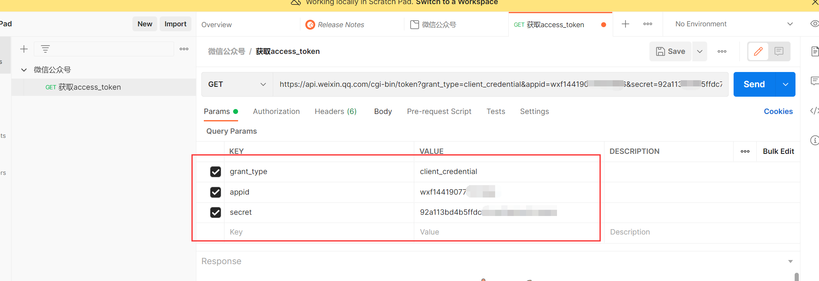The image size is (819, 281).
Task: Open the Headers (6) tab
Action: [x=335, y=111]
